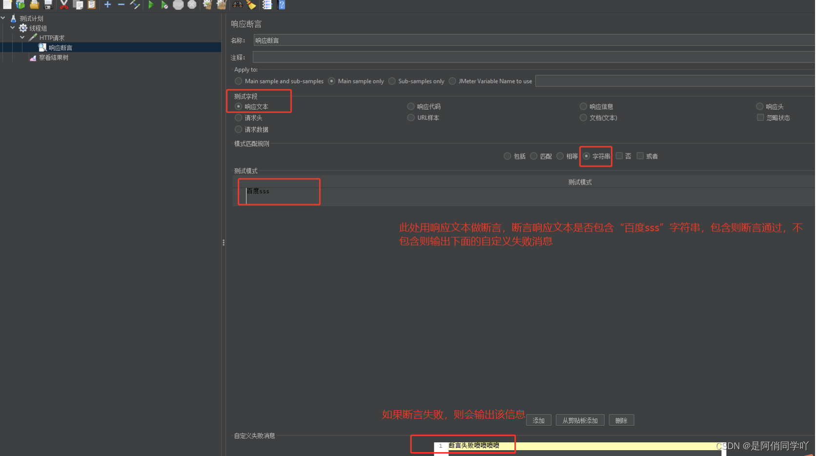Screen dimensions: 817x456
Task: Select the 察看结果树 tree node
Action: coord(53,57)
